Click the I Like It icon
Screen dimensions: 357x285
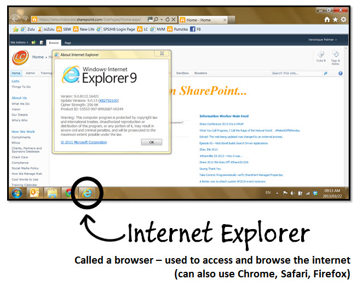[321, 56]
